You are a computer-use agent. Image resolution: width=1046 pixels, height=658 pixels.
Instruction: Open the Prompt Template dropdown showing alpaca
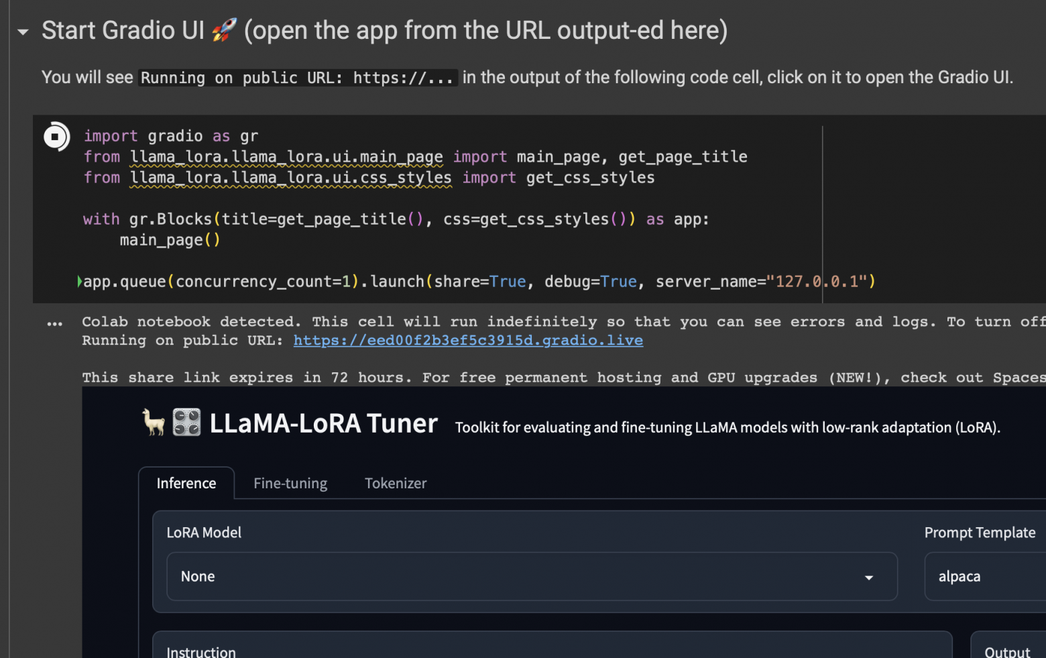point(984,577)
